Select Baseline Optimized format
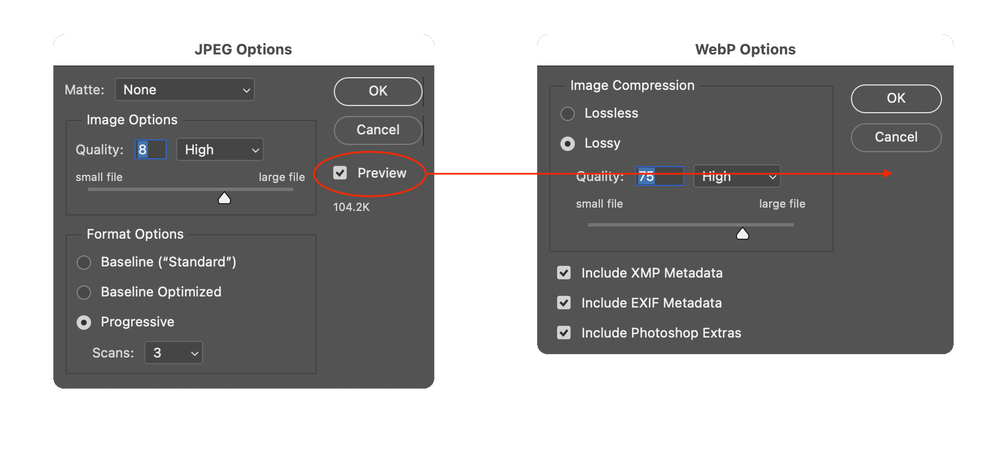The image size is (1007, 463). (84, 292)
